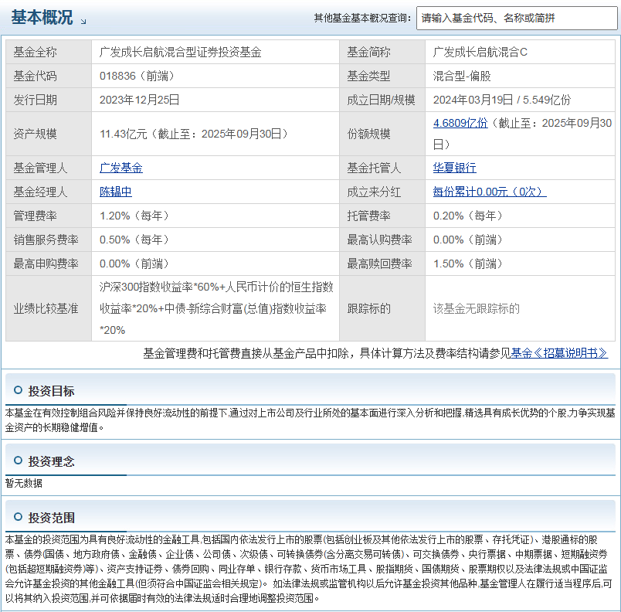
Task: Select management fee value 1.20%（每年）
Action: point(134,216)
